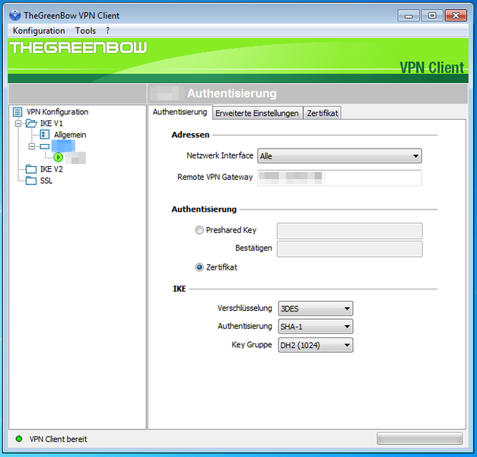Click the TheGreenBow app icon in title bar

pyautogui.click(x=15, y=15)
